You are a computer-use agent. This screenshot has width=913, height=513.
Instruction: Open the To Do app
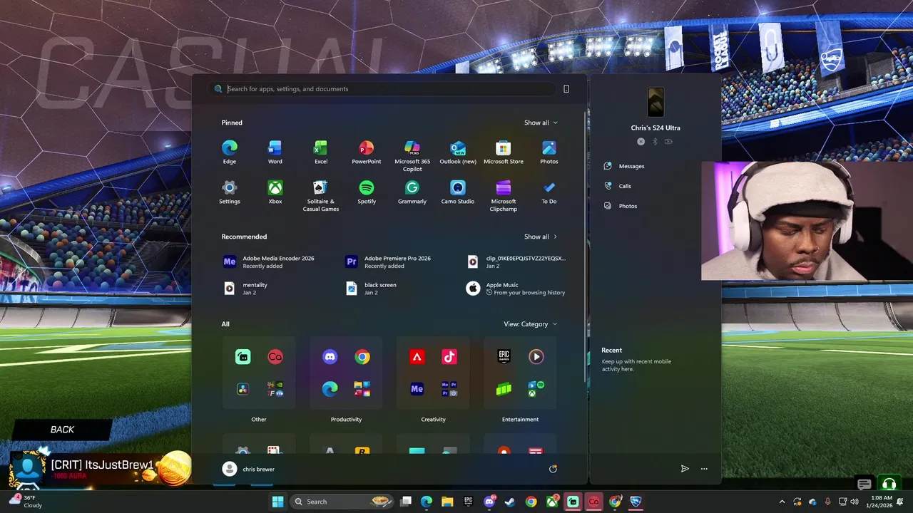click(x=549, y=192)
